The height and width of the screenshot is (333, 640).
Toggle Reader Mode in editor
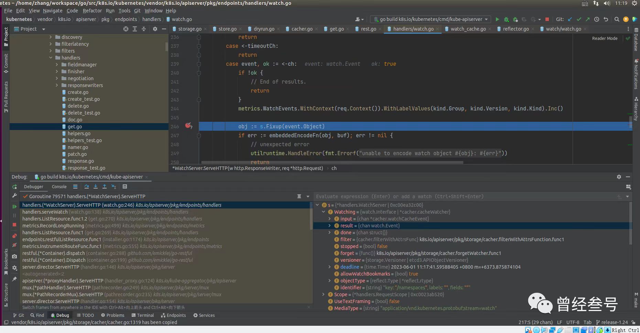(604, 39)
